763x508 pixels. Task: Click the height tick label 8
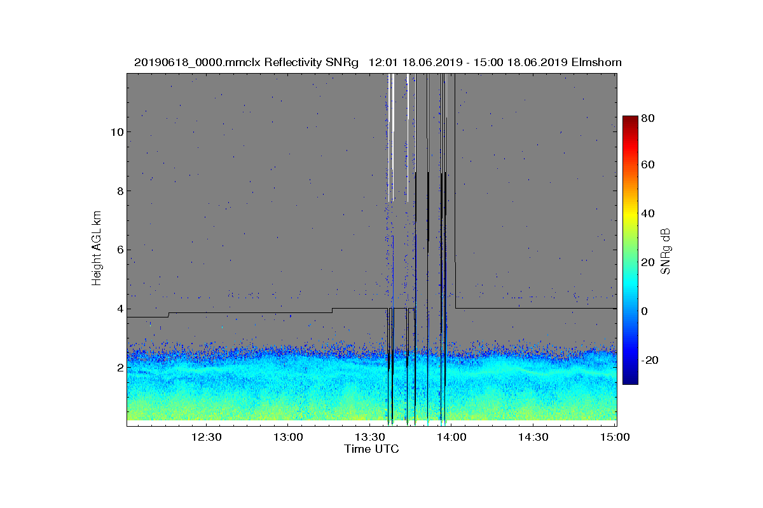click(x=119, y=190)
